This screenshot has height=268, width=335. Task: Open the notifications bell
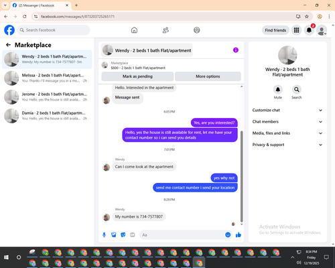click(x=309, y=30)
